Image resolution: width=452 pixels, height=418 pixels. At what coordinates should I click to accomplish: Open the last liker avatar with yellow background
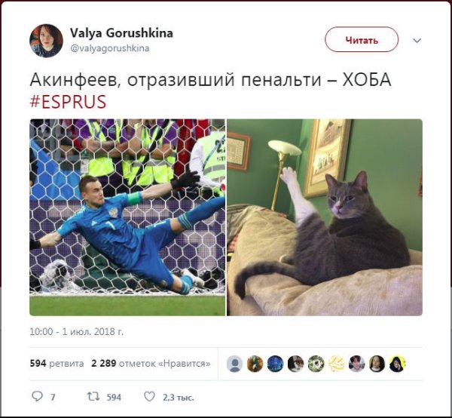(x=398, y=364)
